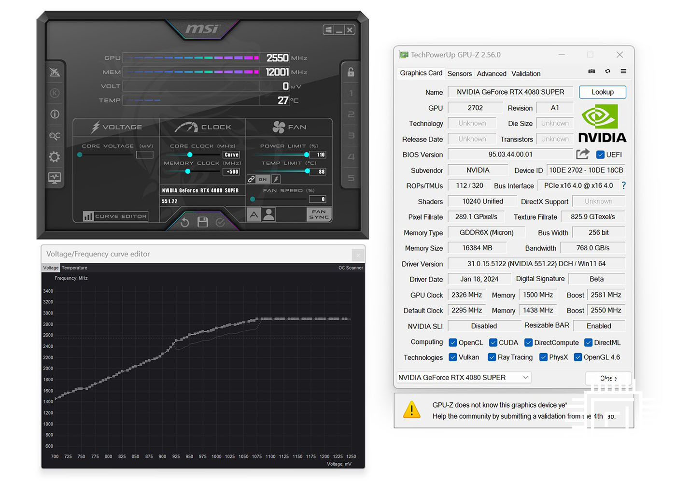
Task: Toggle the CUDA checkbox
Action: click(x=493, y=342)
